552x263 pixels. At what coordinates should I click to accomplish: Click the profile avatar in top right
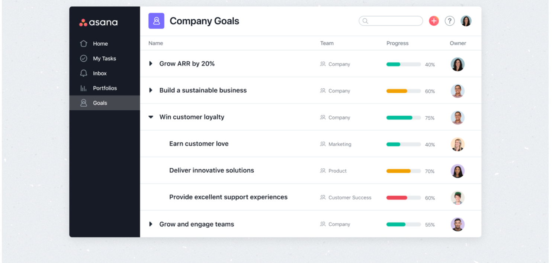[x=466, y=21]
